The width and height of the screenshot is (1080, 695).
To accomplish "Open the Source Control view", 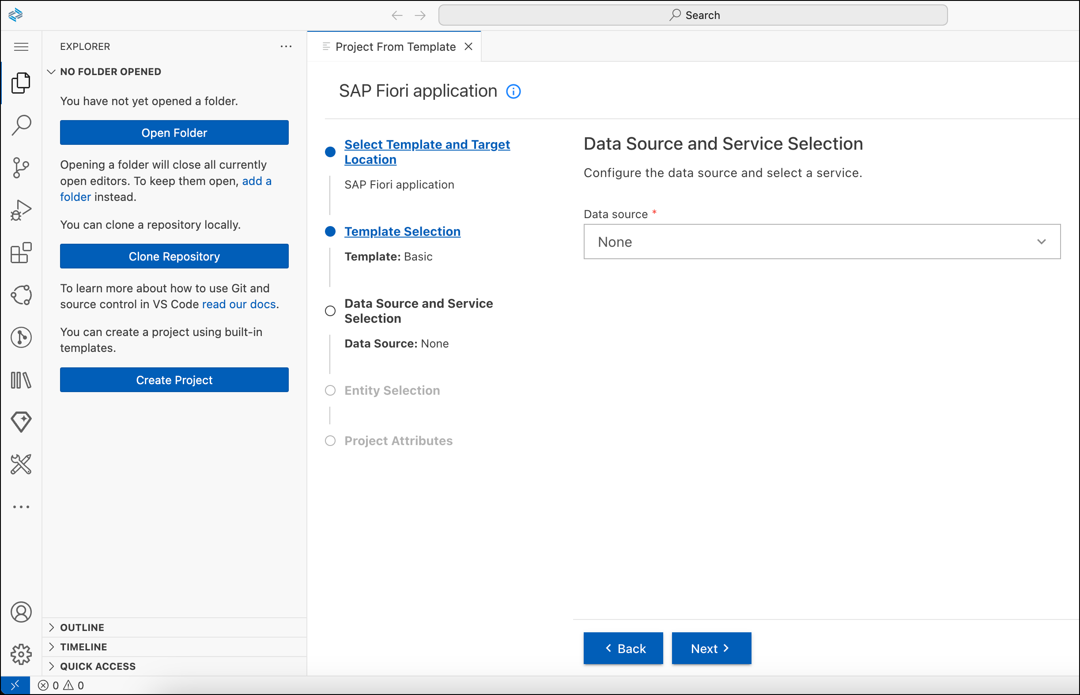I will tap(21, 167).
